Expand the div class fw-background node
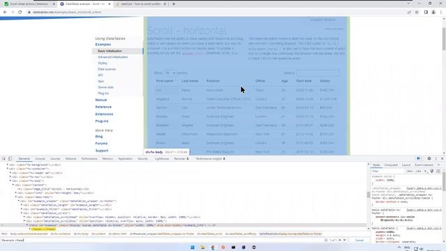The image size is (446, 251). 8,165
